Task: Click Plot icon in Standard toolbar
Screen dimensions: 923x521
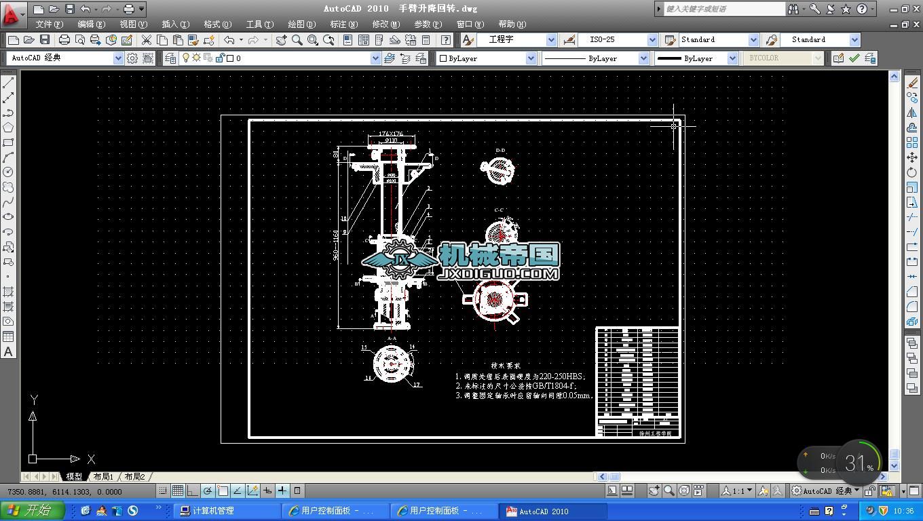Action: coord(64,40)
